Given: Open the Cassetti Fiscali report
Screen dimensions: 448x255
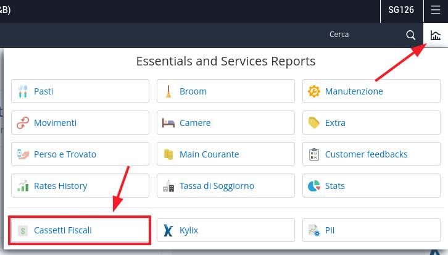Looking at the screenshot, I should point(80,230).
